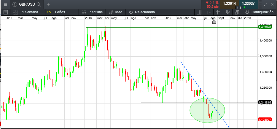Click the circled 1 chart number icon
Screen dimensions: 277x129
tap(15, 4)
